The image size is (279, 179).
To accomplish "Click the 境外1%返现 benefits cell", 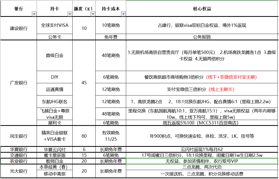I will [x=202, y=25].
